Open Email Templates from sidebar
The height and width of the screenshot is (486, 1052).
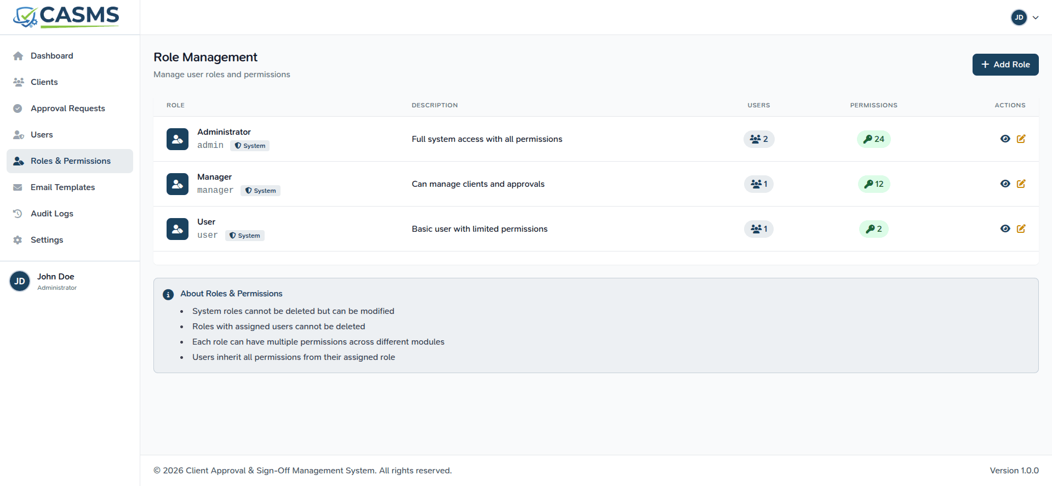tap(62, 187)
